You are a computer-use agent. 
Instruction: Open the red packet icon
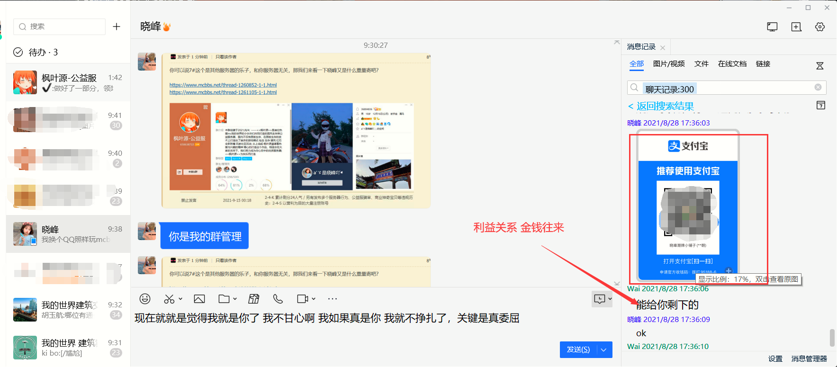[x=254, y=299]
